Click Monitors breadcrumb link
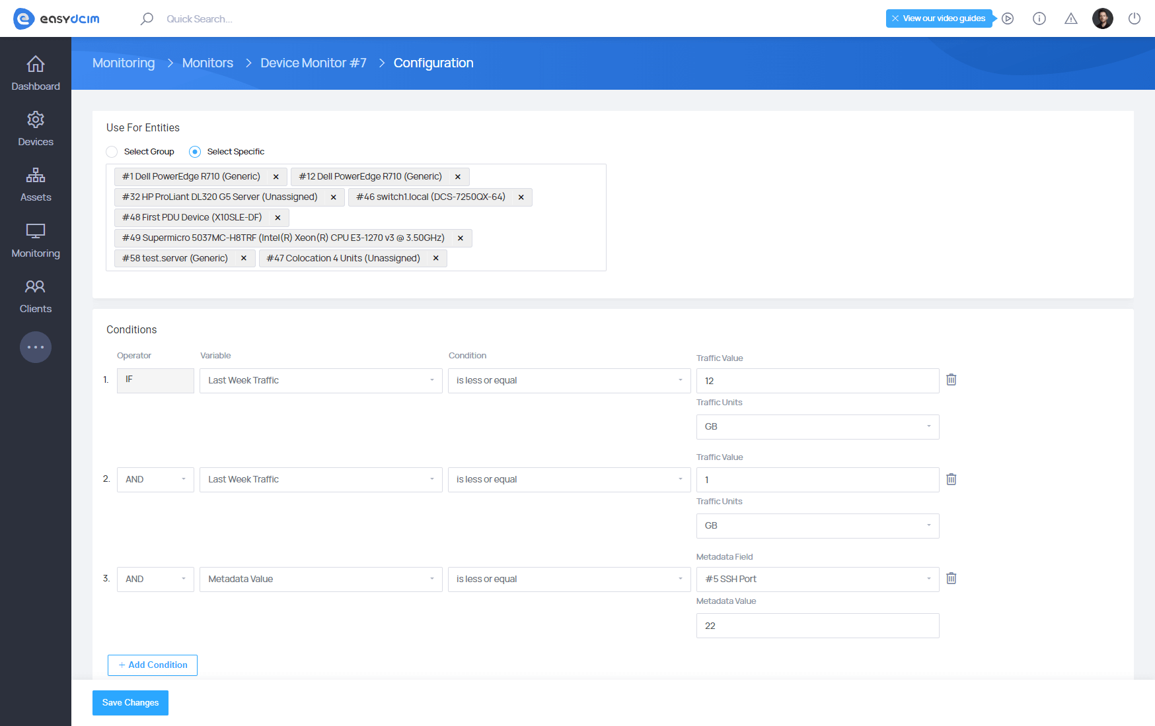Image resolution: width=1155 pixels, height=726 pixels. [x=207, y=63]
